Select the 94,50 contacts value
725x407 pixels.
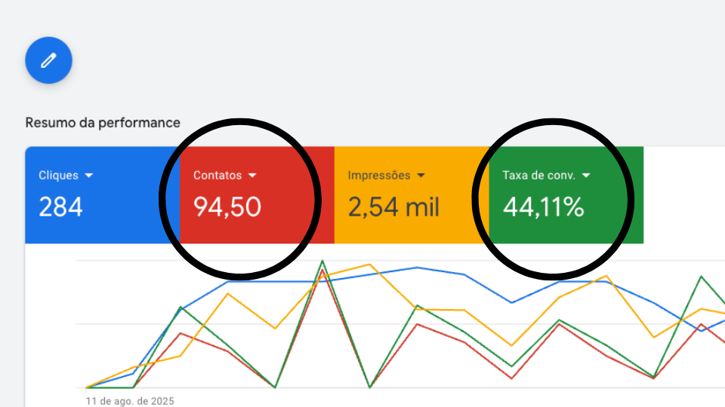point(227,207)
